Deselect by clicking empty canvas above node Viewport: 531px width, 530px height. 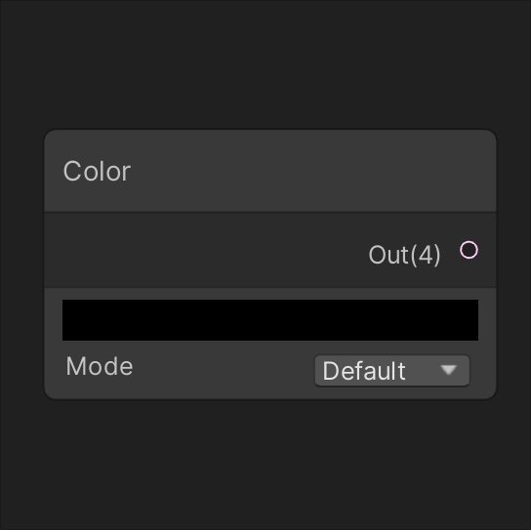[265, 64]
